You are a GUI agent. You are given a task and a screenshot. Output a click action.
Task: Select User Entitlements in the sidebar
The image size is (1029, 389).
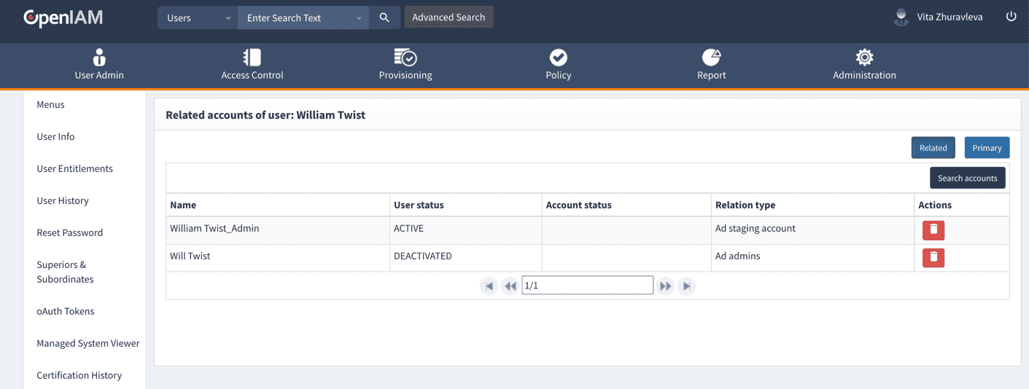75,169
